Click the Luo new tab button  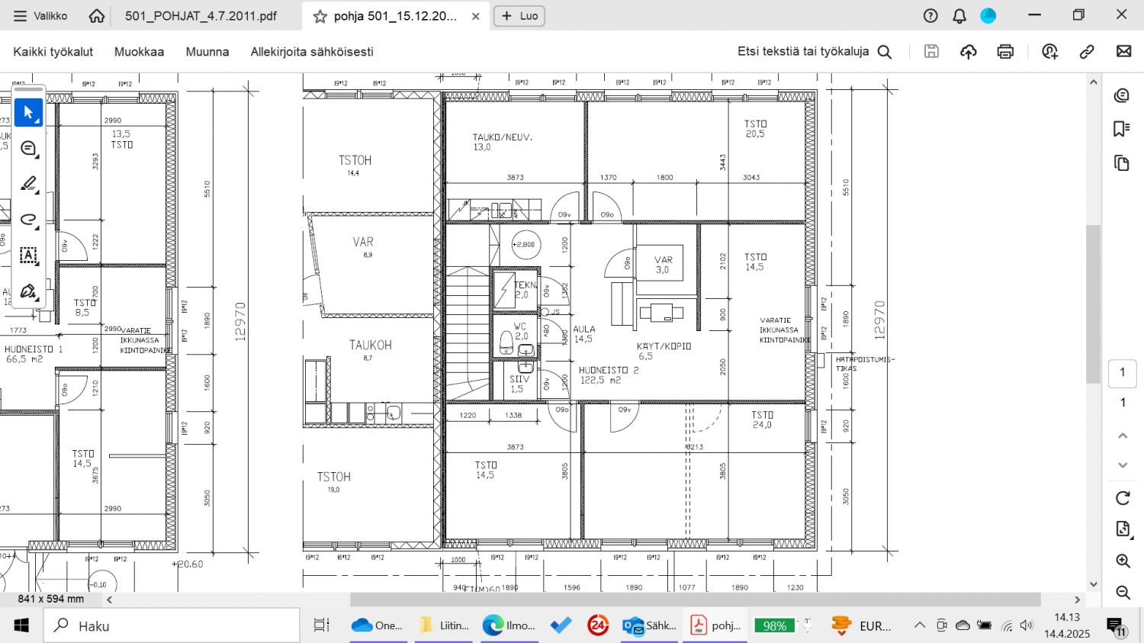point(519,15)
